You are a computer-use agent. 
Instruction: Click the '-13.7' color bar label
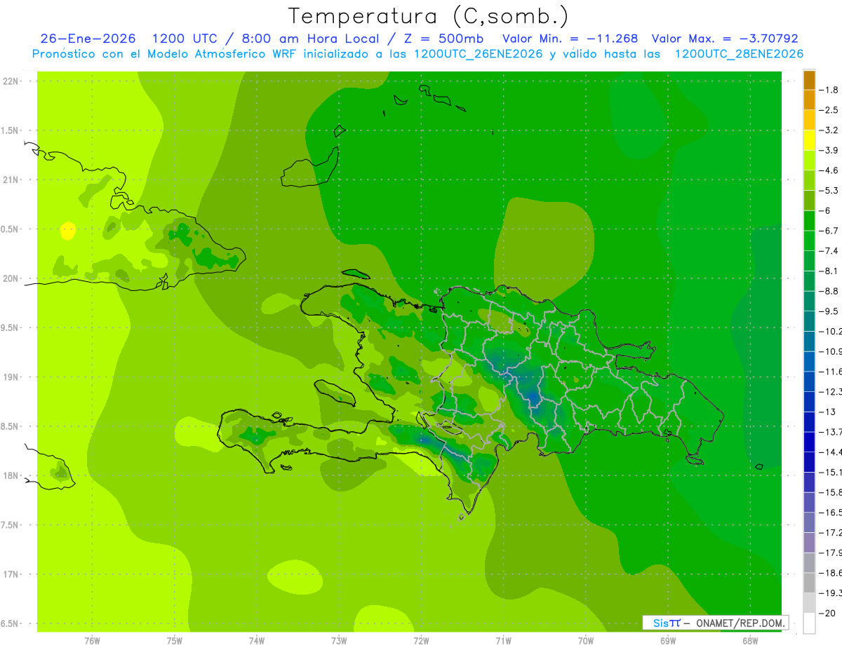point(831,432)
